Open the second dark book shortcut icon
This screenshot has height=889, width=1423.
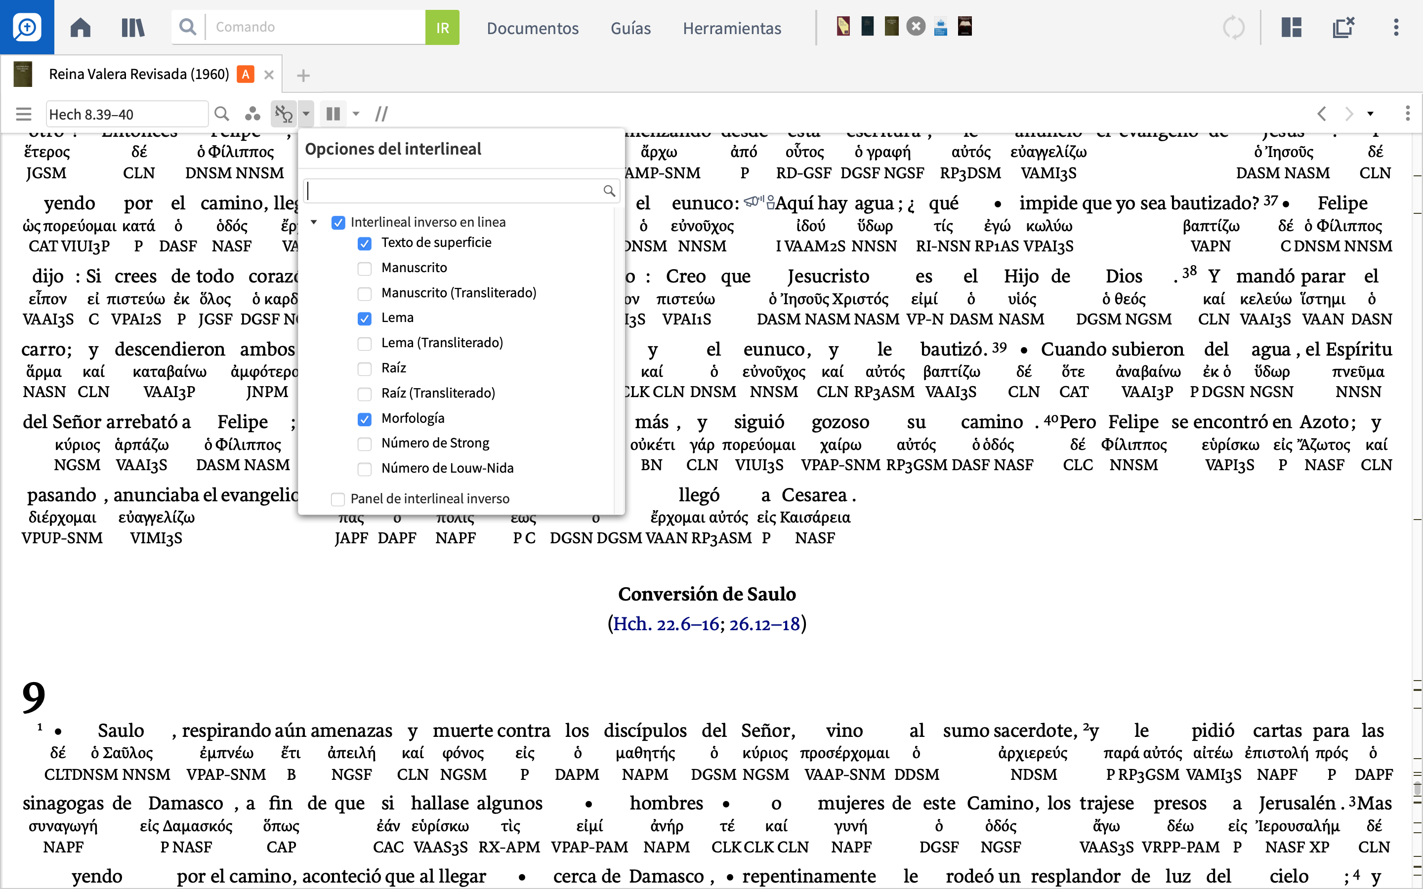click(867, 27)
